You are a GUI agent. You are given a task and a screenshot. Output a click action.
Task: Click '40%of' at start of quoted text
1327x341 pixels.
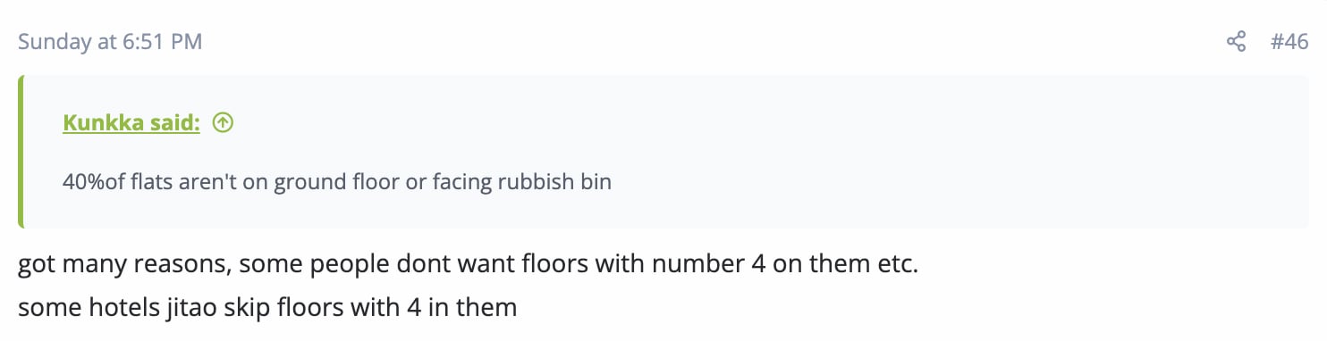(94, 182)
